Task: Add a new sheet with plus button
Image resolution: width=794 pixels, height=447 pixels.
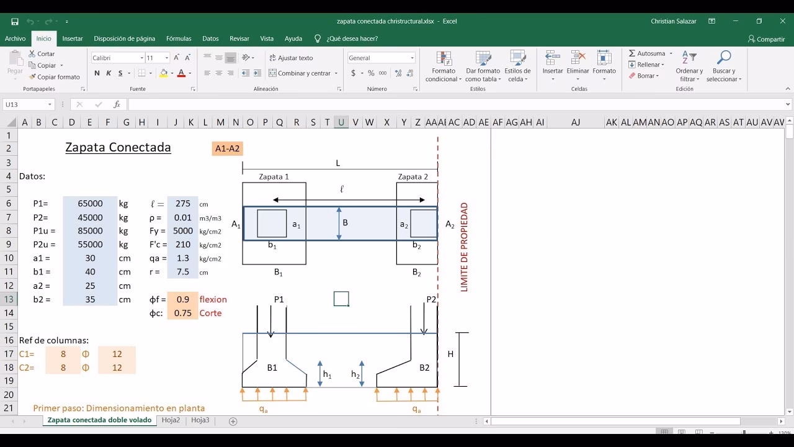Action: click(x=233, y=421)
